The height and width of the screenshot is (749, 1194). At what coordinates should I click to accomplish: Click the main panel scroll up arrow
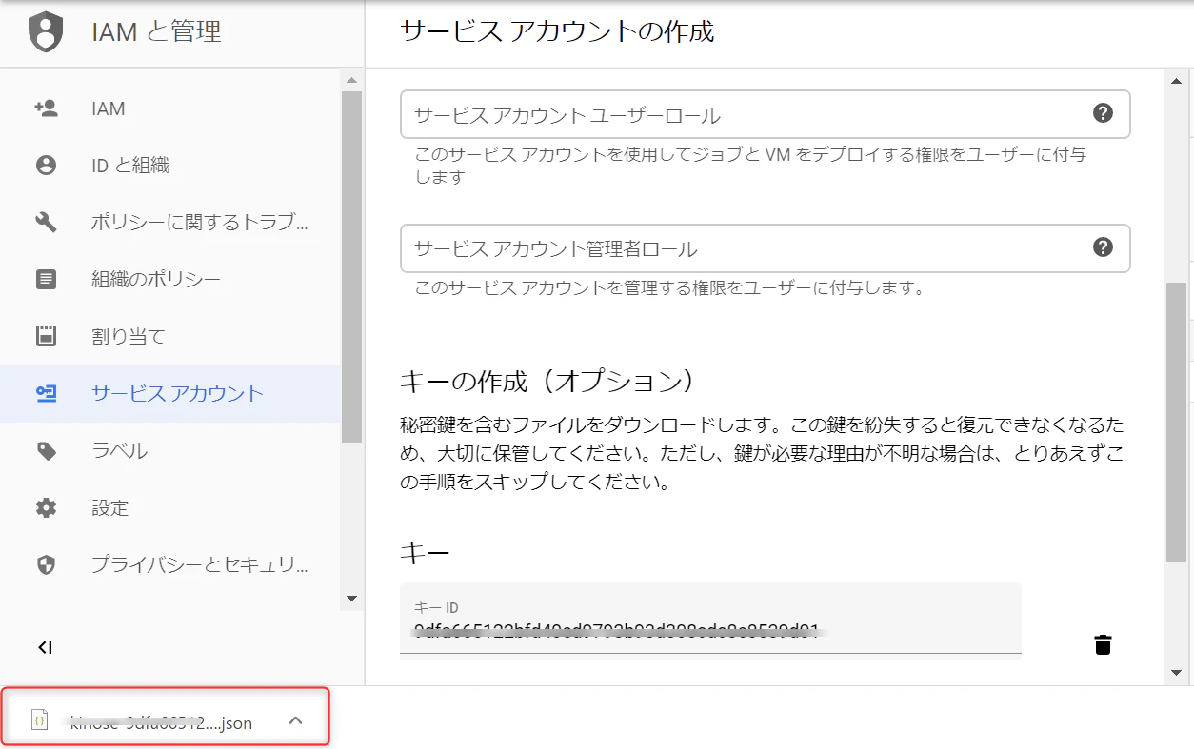1178,81
